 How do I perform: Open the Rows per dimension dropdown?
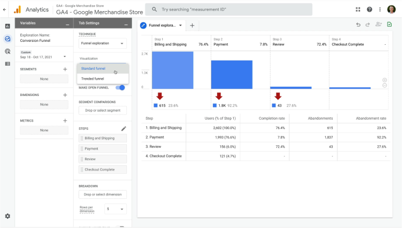(115, 209)
